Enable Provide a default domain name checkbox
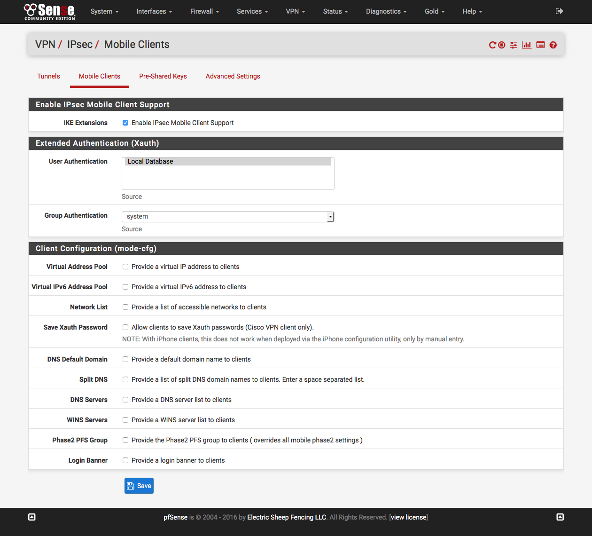The image size is (592, 536). [x=125, y=359]
